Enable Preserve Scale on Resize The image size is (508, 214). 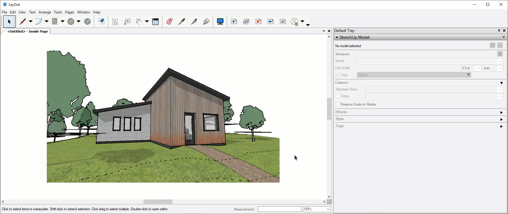click(x=338, y=104)
